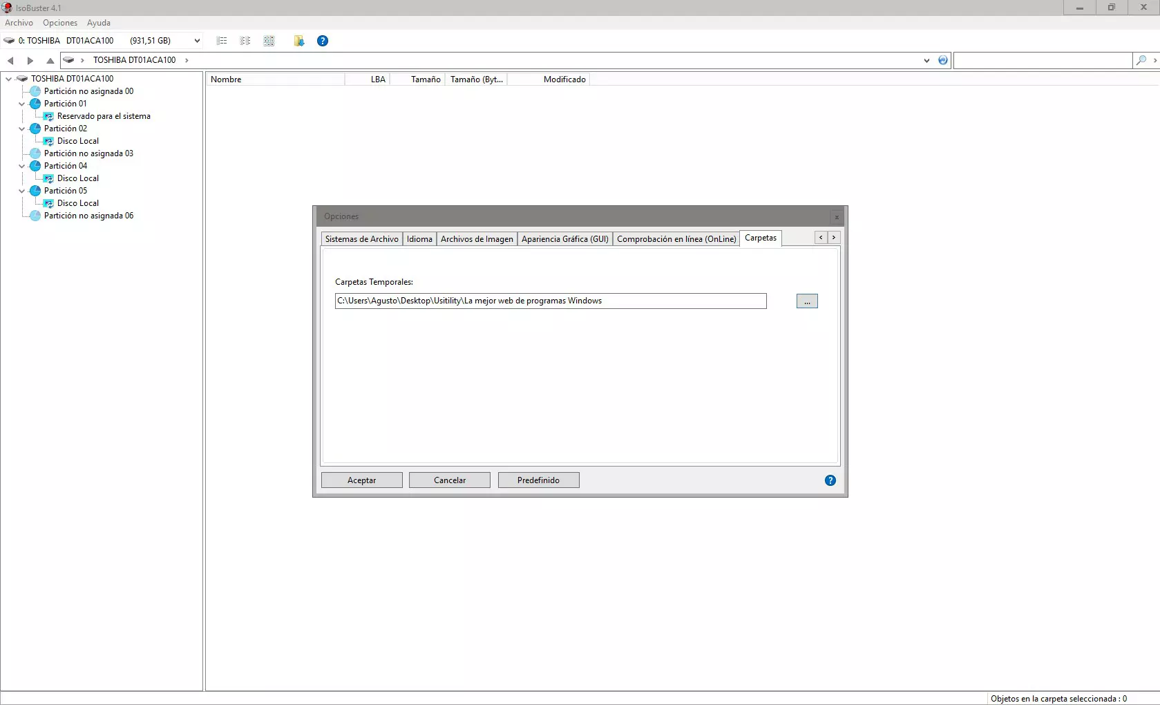Collapse the Partición 01 tree node
The height and width of the screenshot is (705, 1160).
(22, 104)
